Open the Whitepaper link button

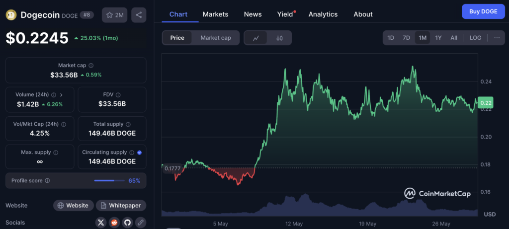(121, 205)
